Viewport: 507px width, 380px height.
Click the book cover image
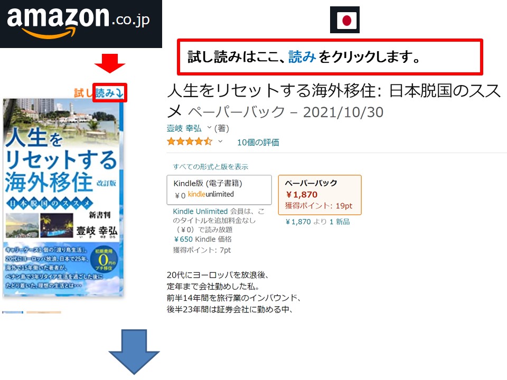coord(63,197)
